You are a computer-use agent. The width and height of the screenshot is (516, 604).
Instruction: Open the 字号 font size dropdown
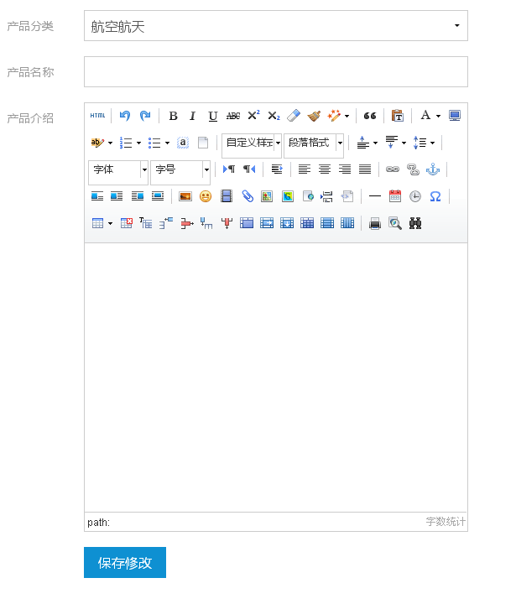180,169
